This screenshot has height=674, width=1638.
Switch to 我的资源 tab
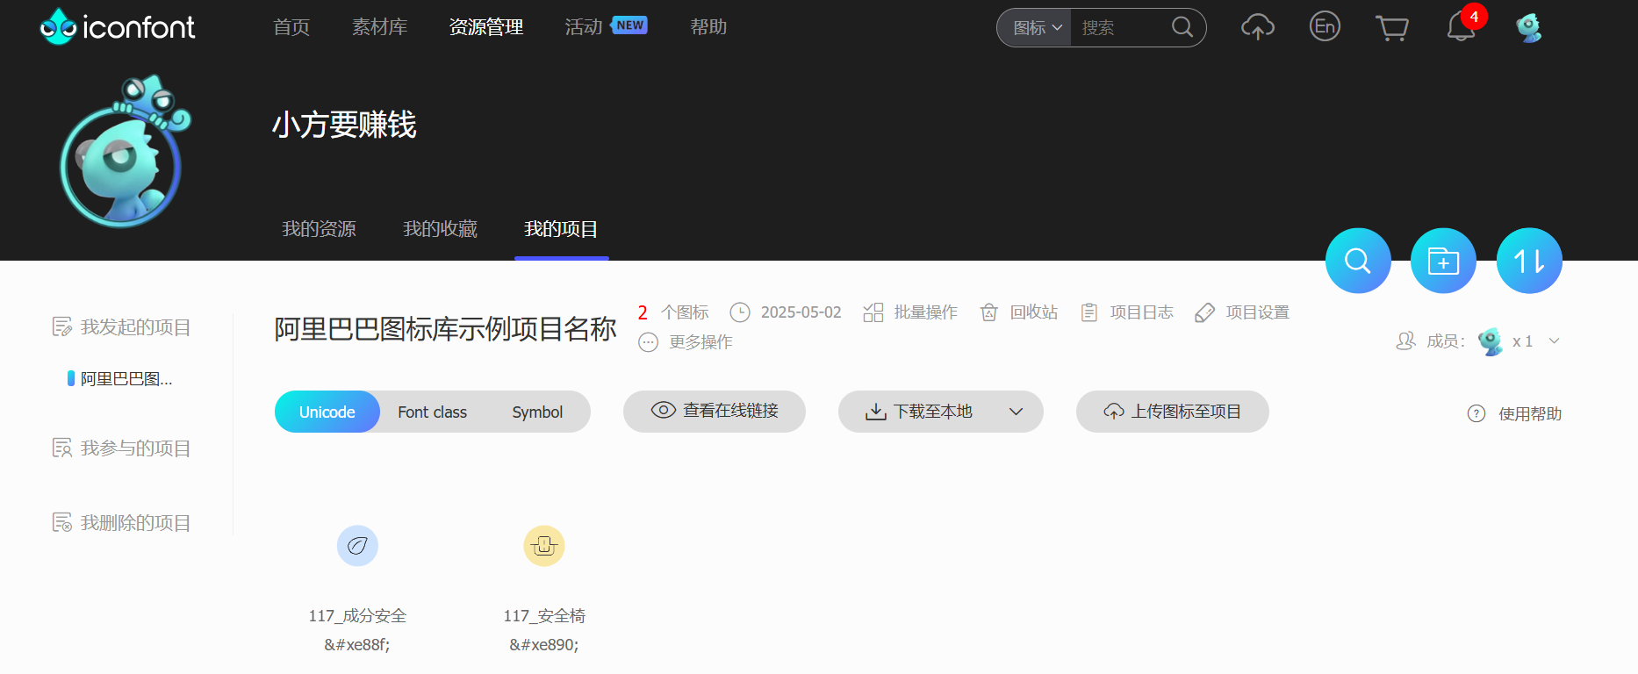point(319,229)
